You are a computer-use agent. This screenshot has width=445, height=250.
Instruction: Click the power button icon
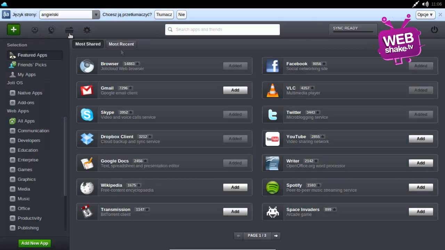point(434,30)
